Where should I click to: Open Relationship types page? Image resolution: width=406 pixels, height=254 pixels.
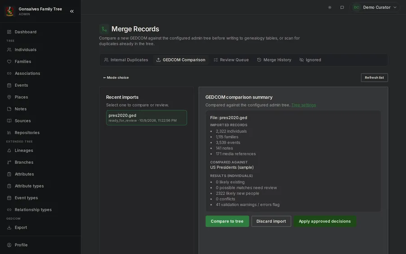[41, 210]
